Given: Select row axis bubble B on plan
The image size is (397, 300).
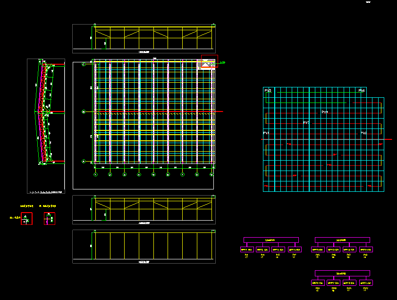Looking at the screenshot, I should [x=84, y=112].
